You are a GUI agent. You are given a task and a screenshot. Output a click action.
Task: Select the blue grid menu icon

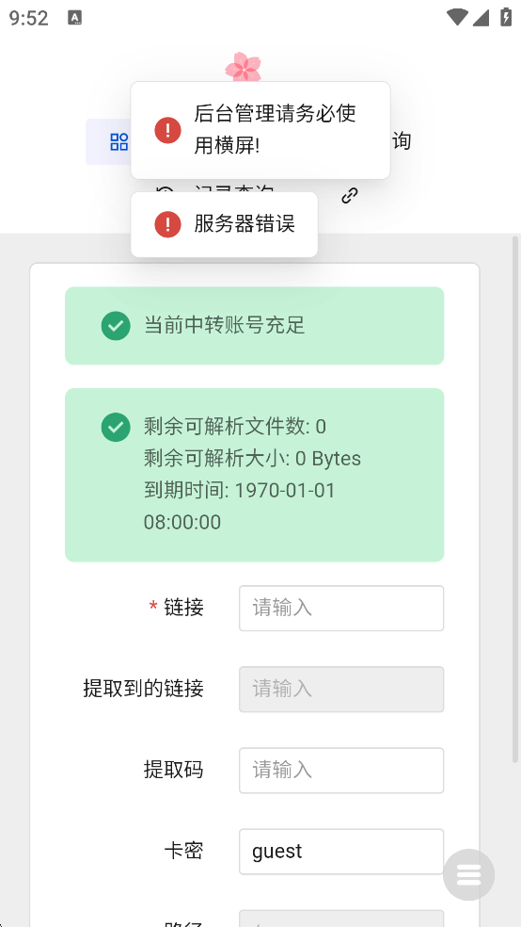119,142
